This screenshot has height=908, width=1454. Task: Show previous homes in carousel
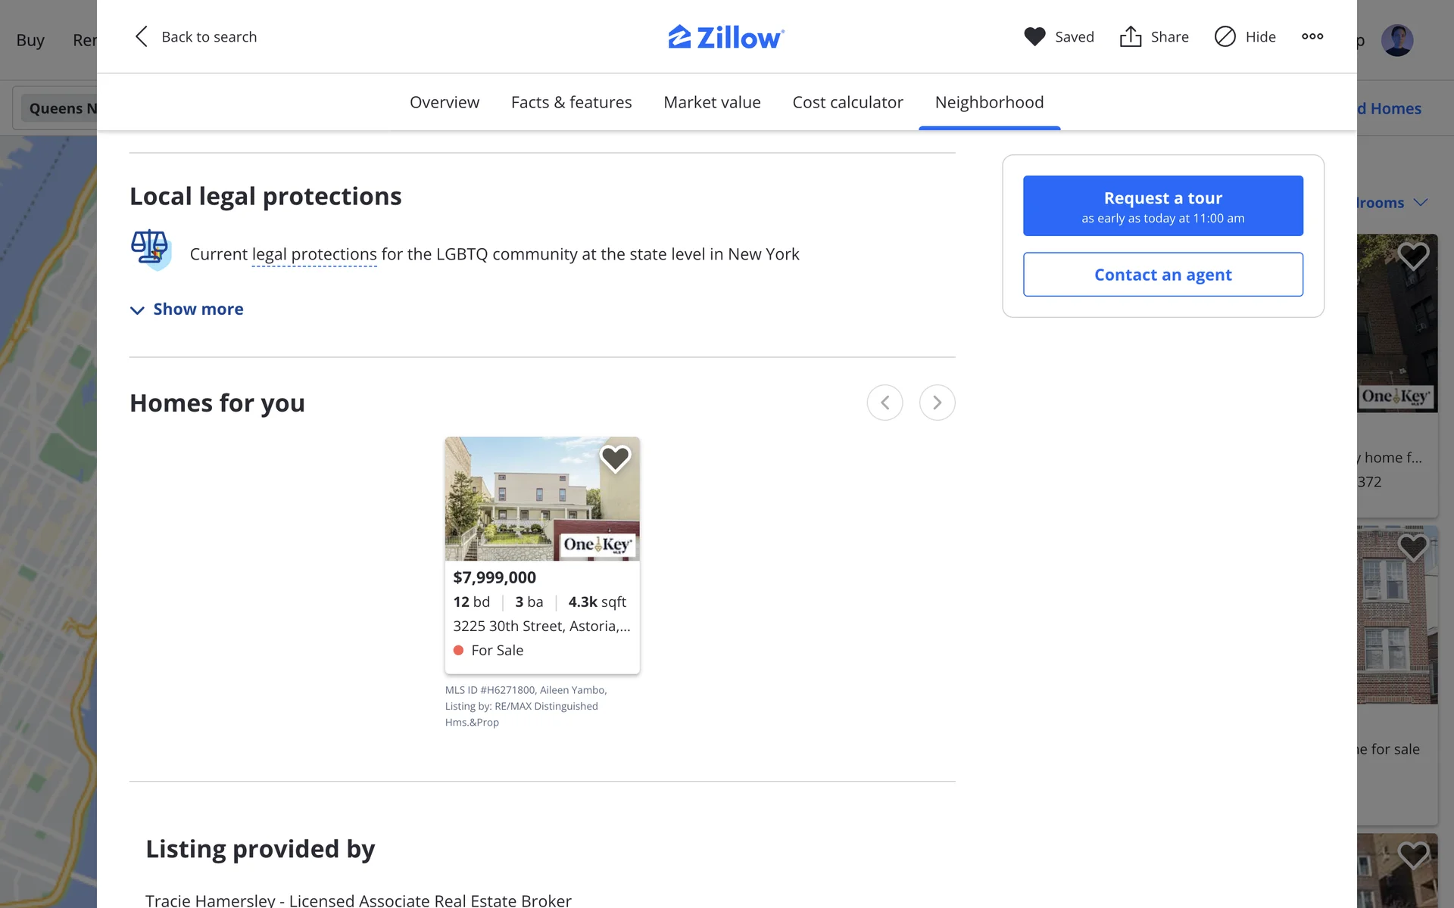pos(885,403)
